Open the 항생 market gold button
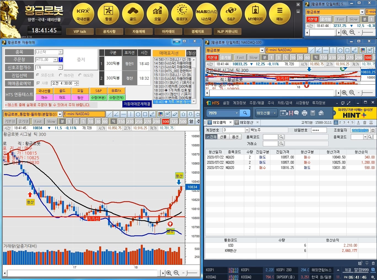Viewport: 377px width, 280px height. pyautogui.click(x=108, y=14)
